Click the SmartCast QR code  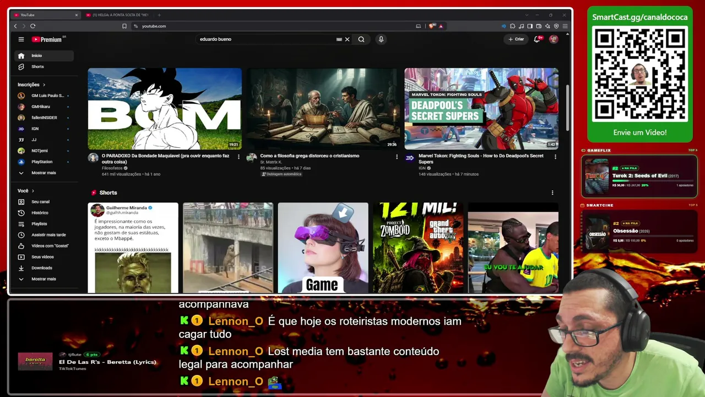click(639, 74)
